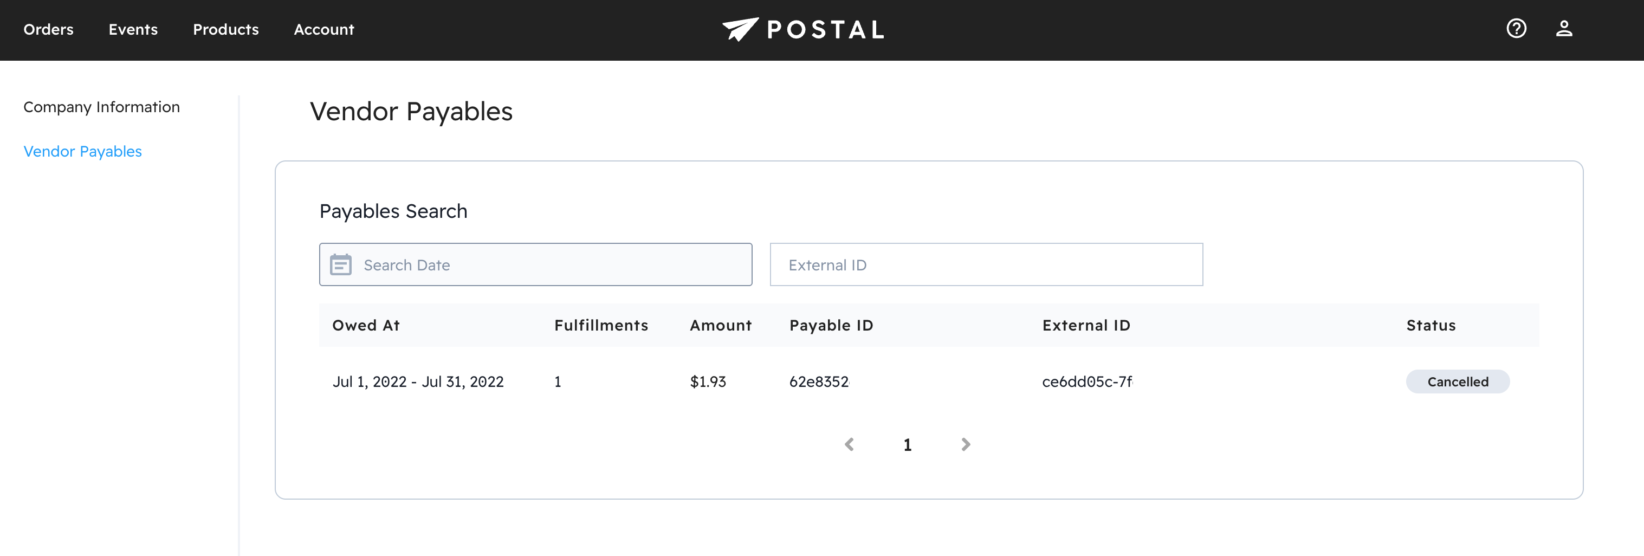1644x556 pixels.
Task: Click the Payable ID 62e8352 cell
Action: [x=819, y=382]
